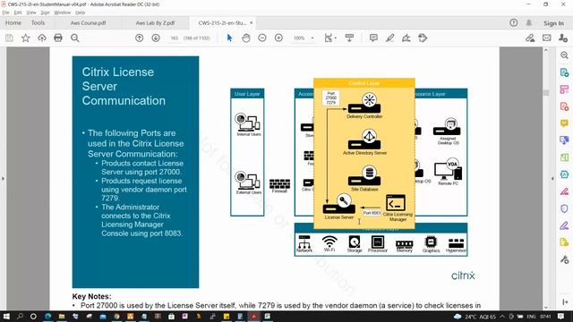Open More Tools wrench icon
This screenshot has height=322, width=573.
pos(564,259)
